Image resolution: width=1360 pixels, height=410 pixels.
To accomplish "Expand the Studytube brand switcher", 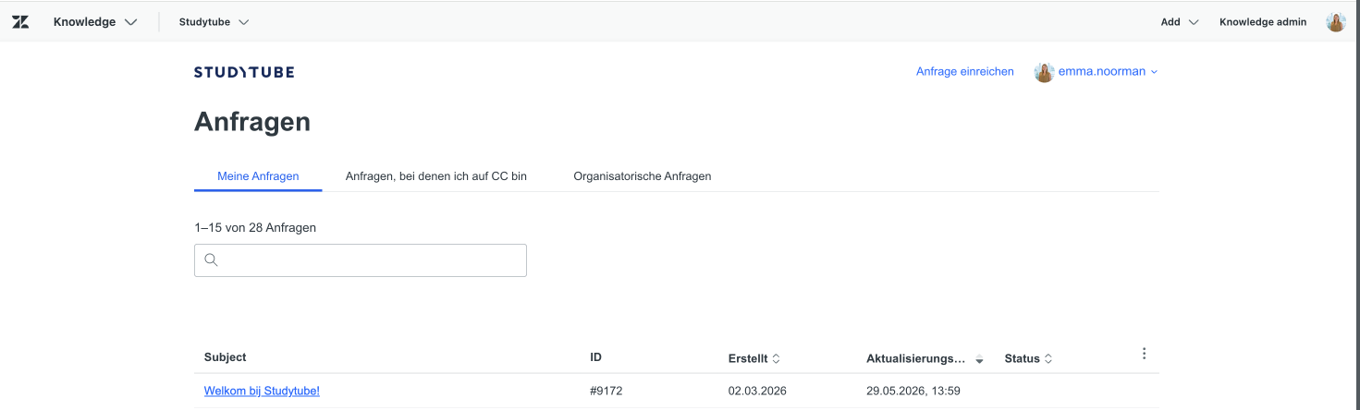I will click(214, 22).
